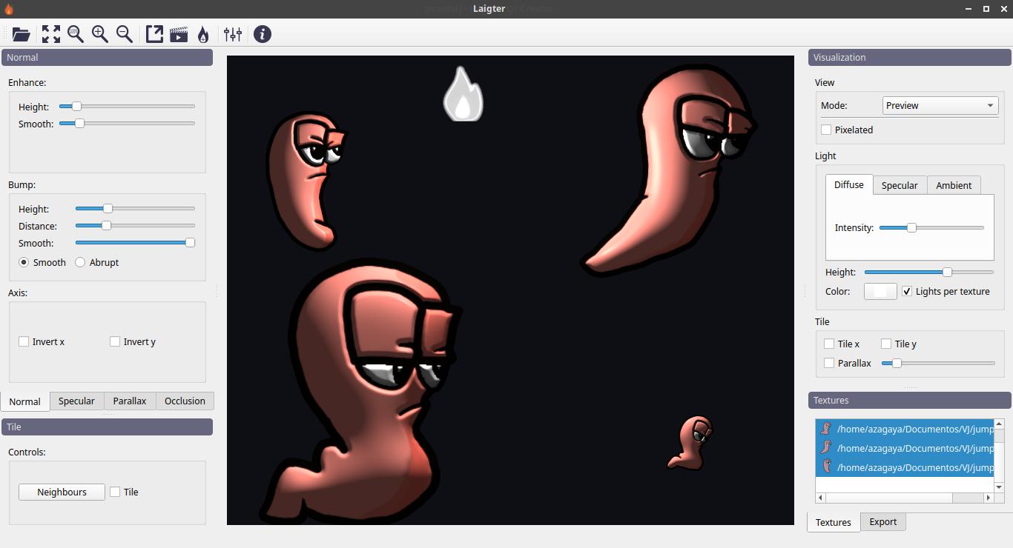The width and height of the screenshot is (1013, 548).
Task: Click the Light Height slider
Action: 929,272
